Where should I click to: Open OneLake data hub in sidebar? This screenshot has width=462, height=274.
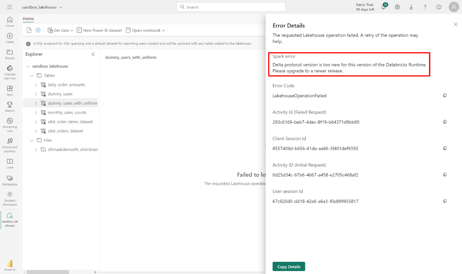10,72
